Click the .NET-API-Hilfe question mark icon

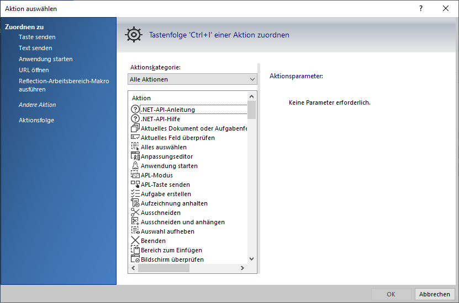pyautogui.click(x=135, y=119)
